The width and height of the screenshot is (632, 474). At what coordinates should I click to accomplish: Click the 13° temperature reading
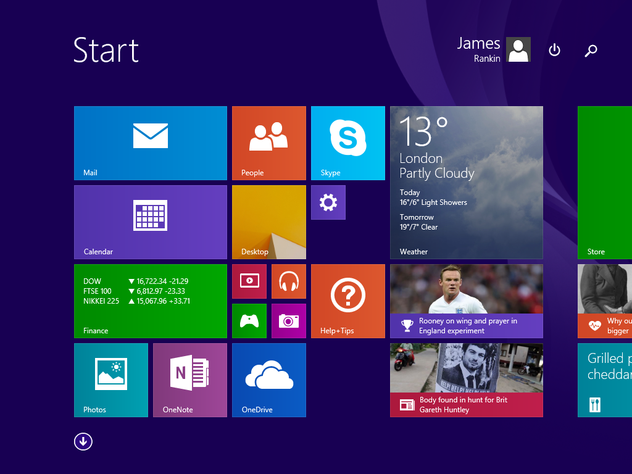click(x=423, y=131)
